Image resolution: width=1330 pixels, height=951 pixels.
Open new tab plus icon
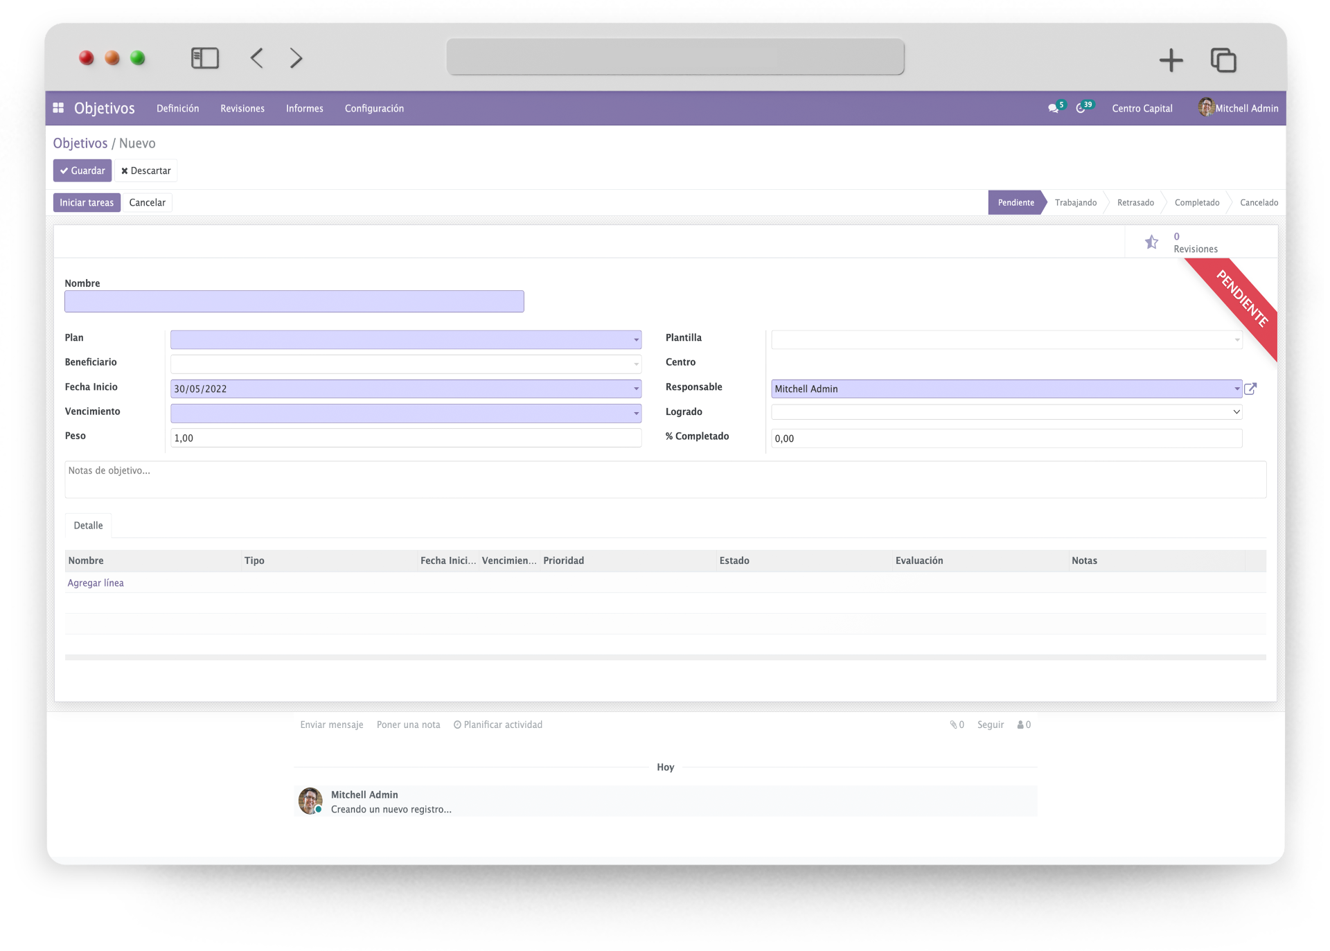click(1171, 60)
